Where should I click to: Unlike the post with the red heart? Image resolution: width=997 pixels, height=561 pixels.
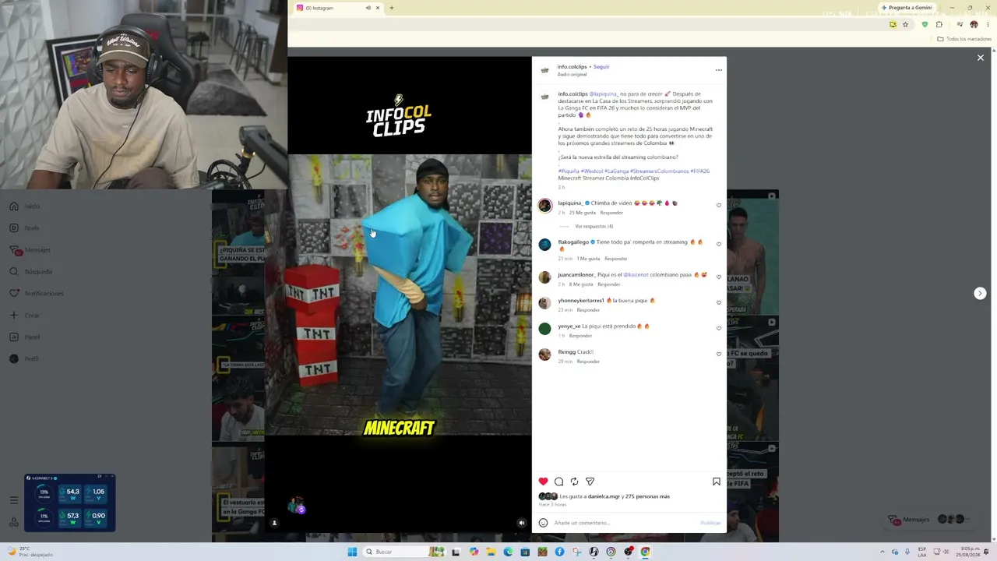tap(543, 482)
